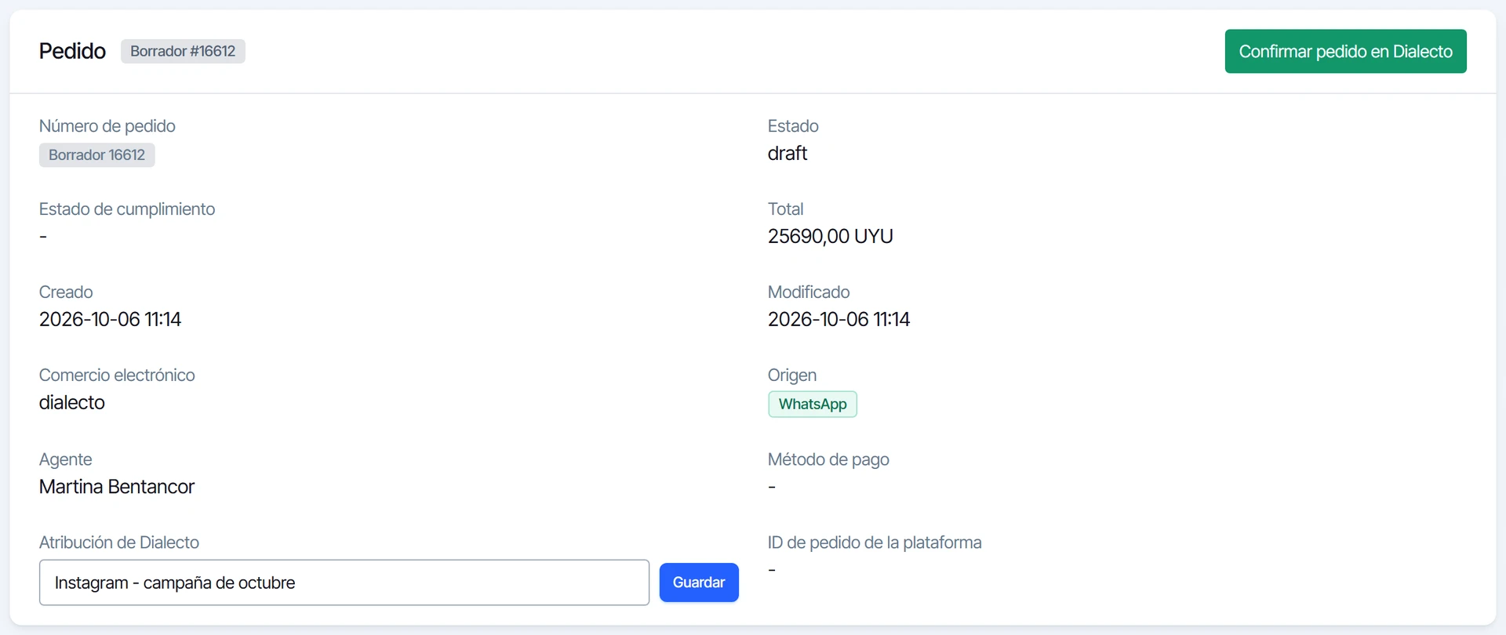Click the Creado date 2026-10-06 11:14

click(111, 320)
